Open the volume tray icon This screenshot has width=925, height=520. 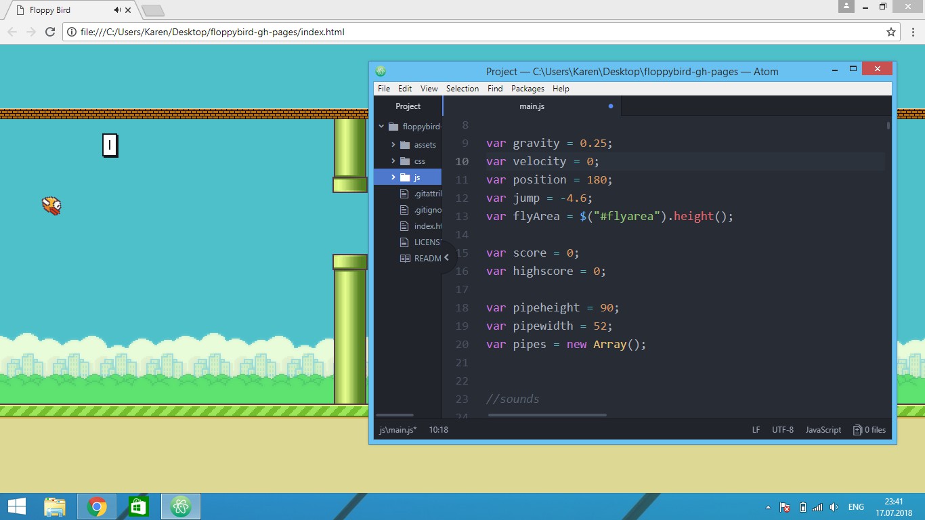click(x=834, y=507)
